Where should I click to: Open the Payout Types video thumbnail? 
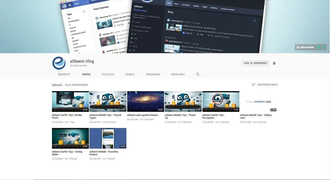click(x=108, y=101)
